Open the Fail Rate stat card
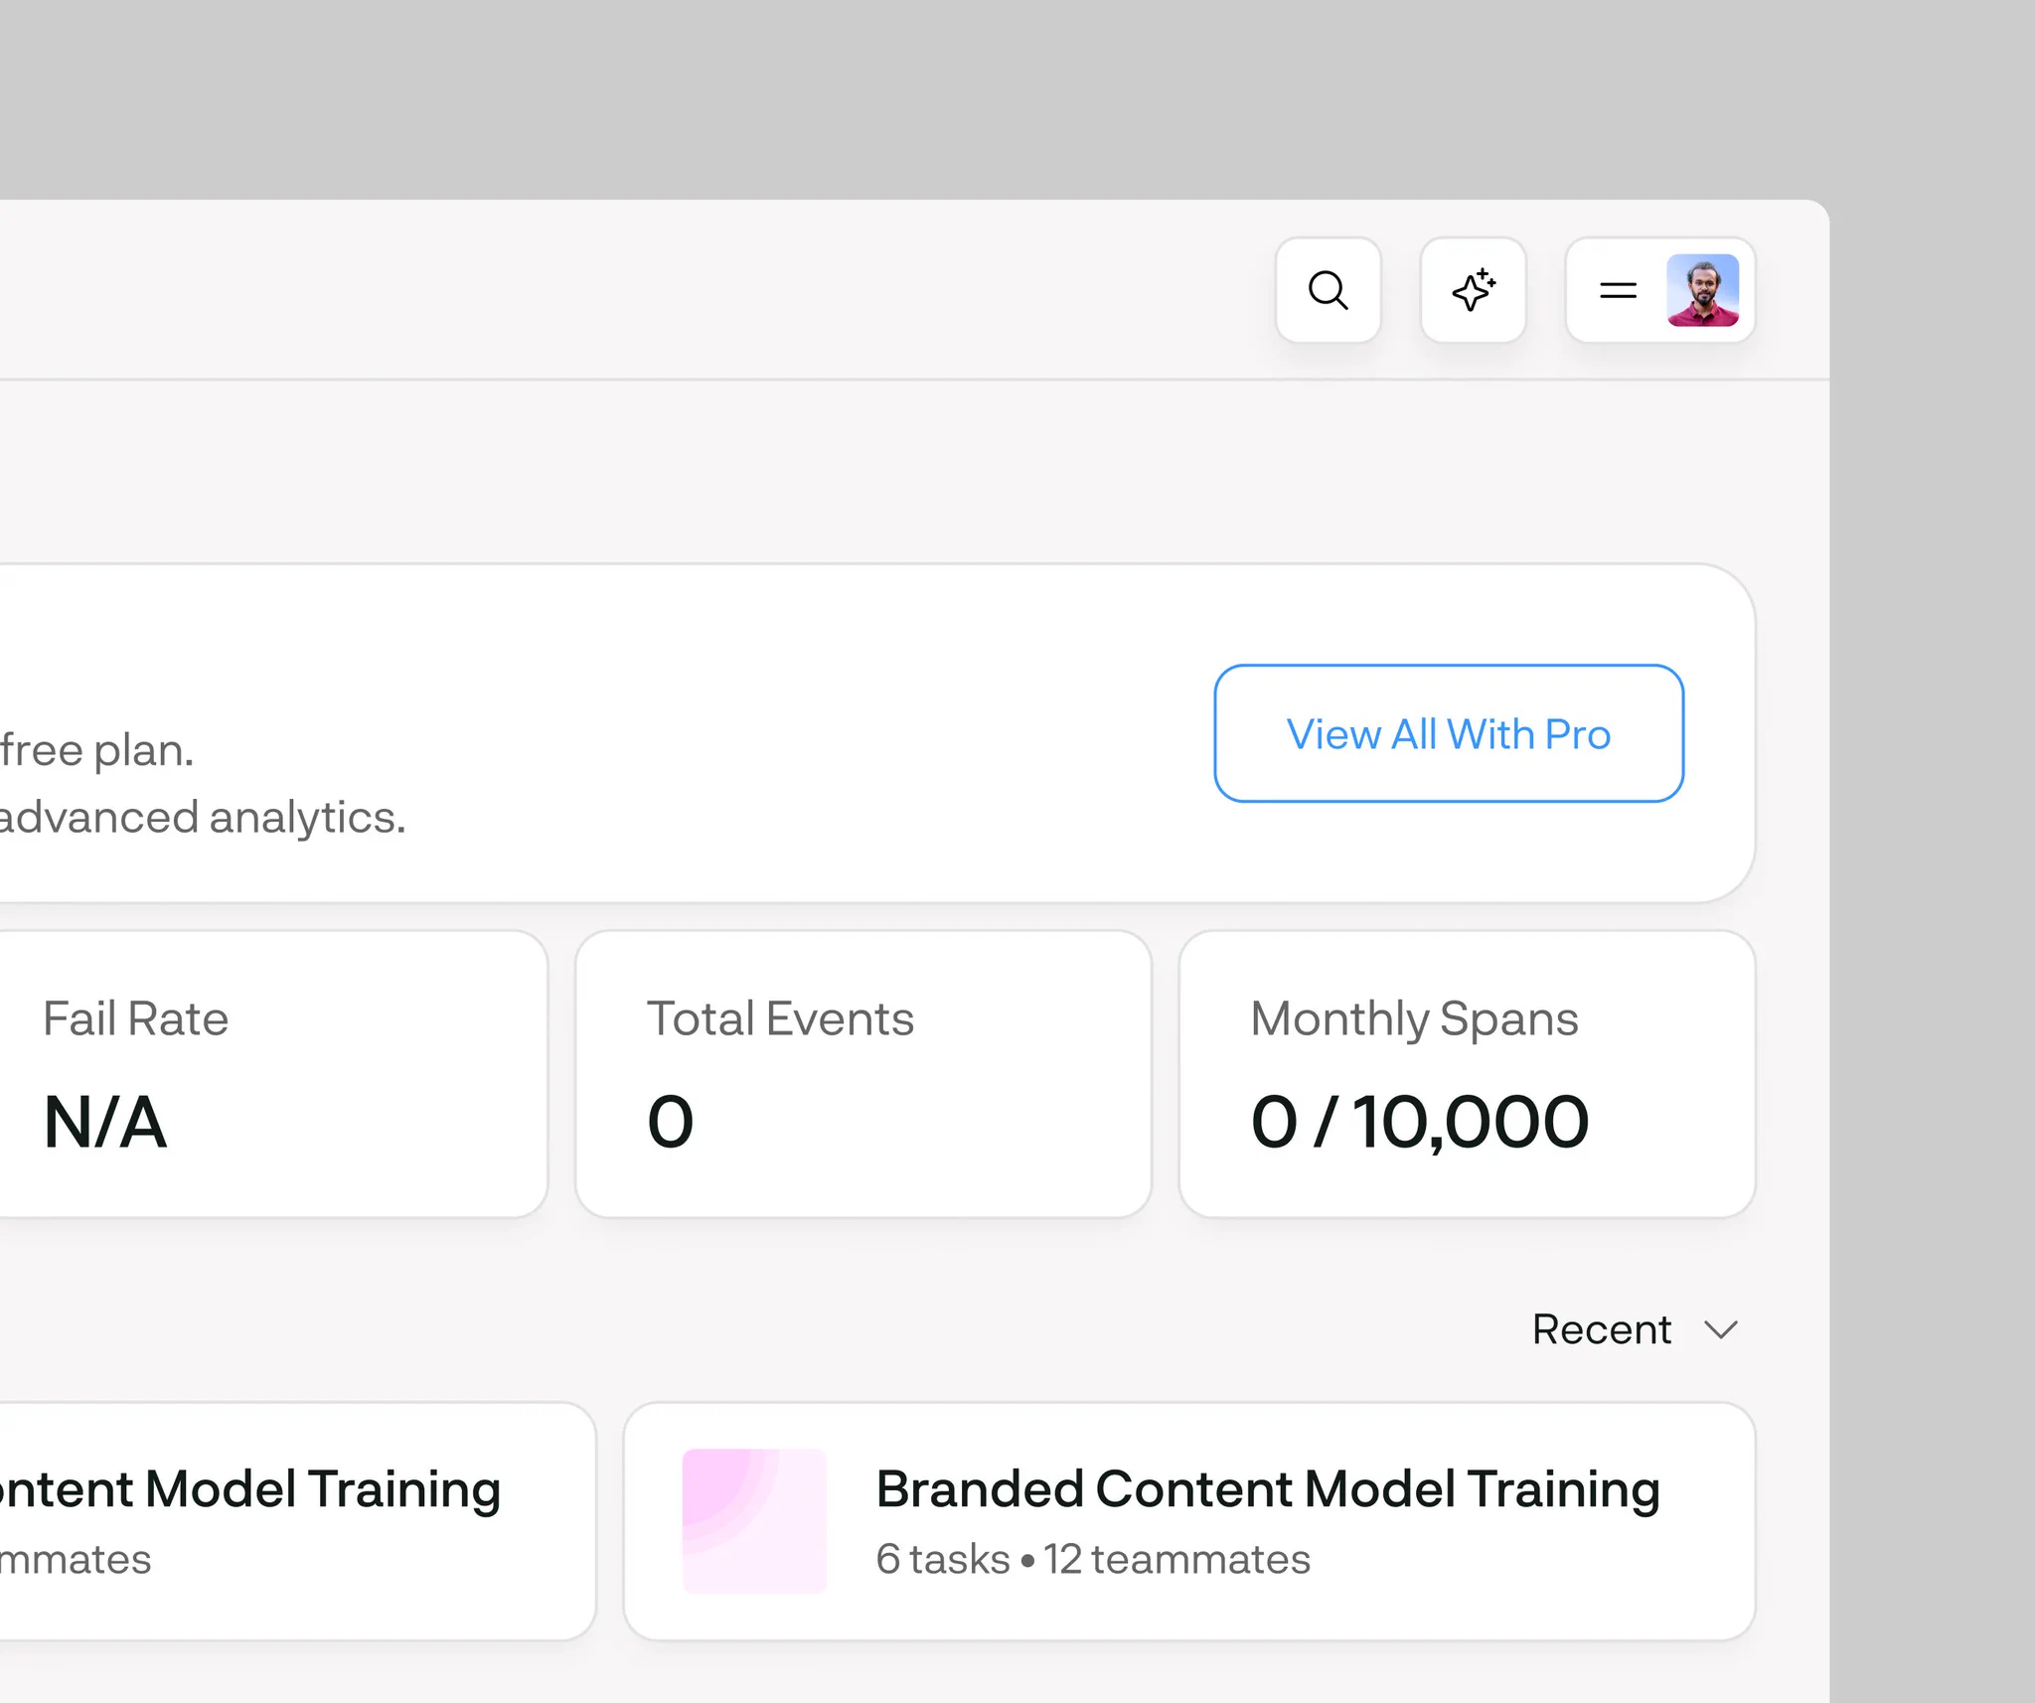2035x1703 pixels. [x=268, y=1074]
